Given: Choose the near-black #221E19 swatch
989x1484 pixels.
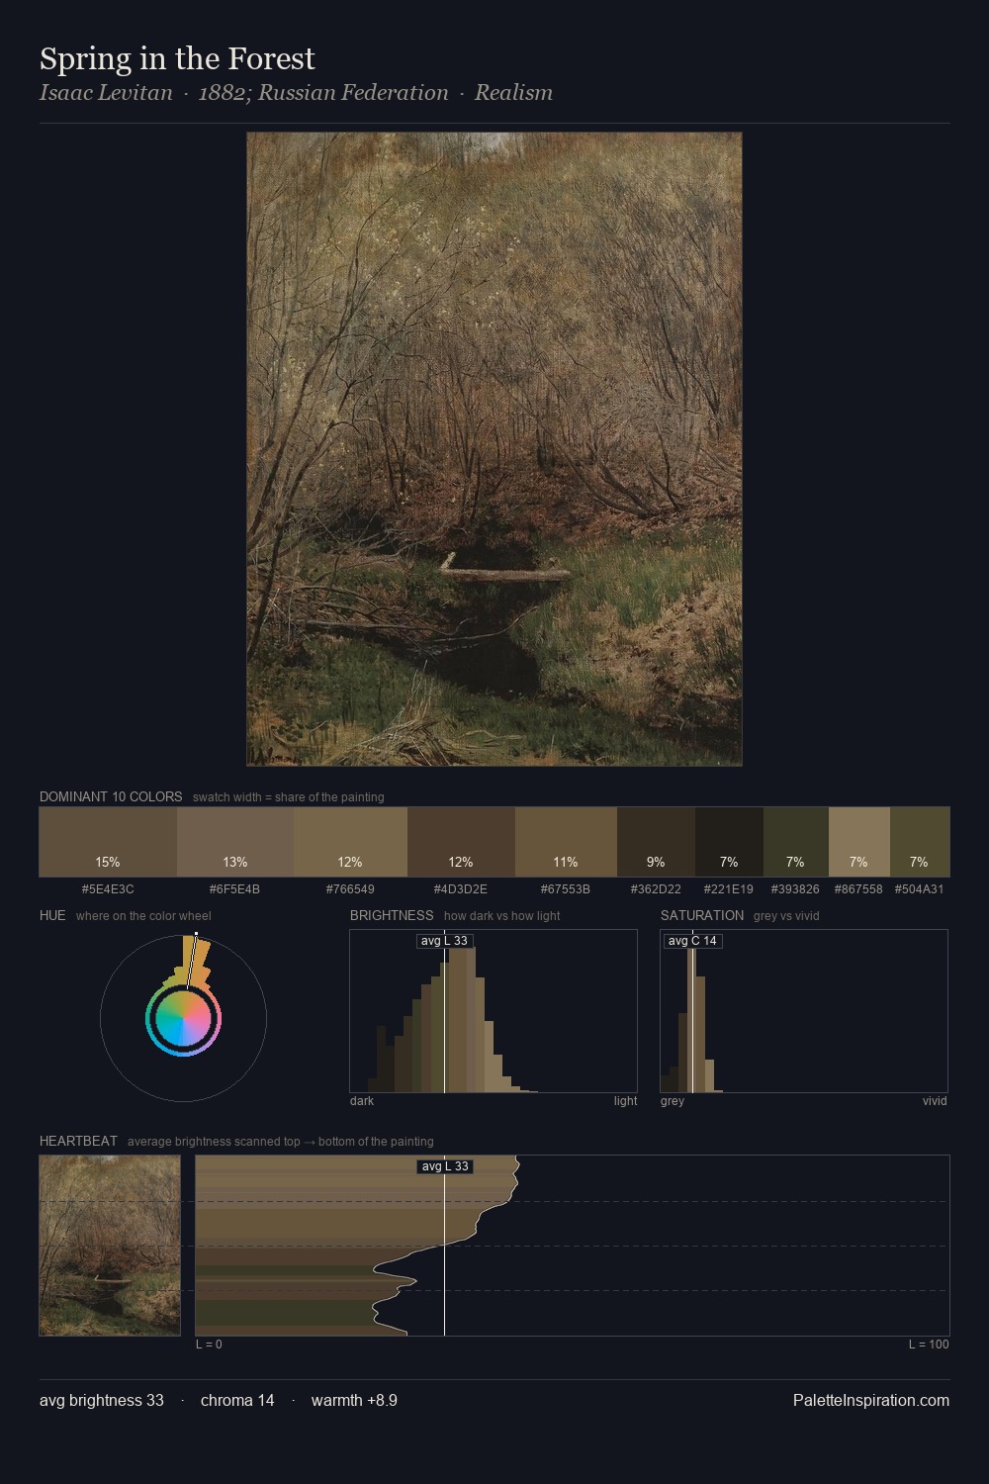Looking at the screenshot, I should 729,842.
